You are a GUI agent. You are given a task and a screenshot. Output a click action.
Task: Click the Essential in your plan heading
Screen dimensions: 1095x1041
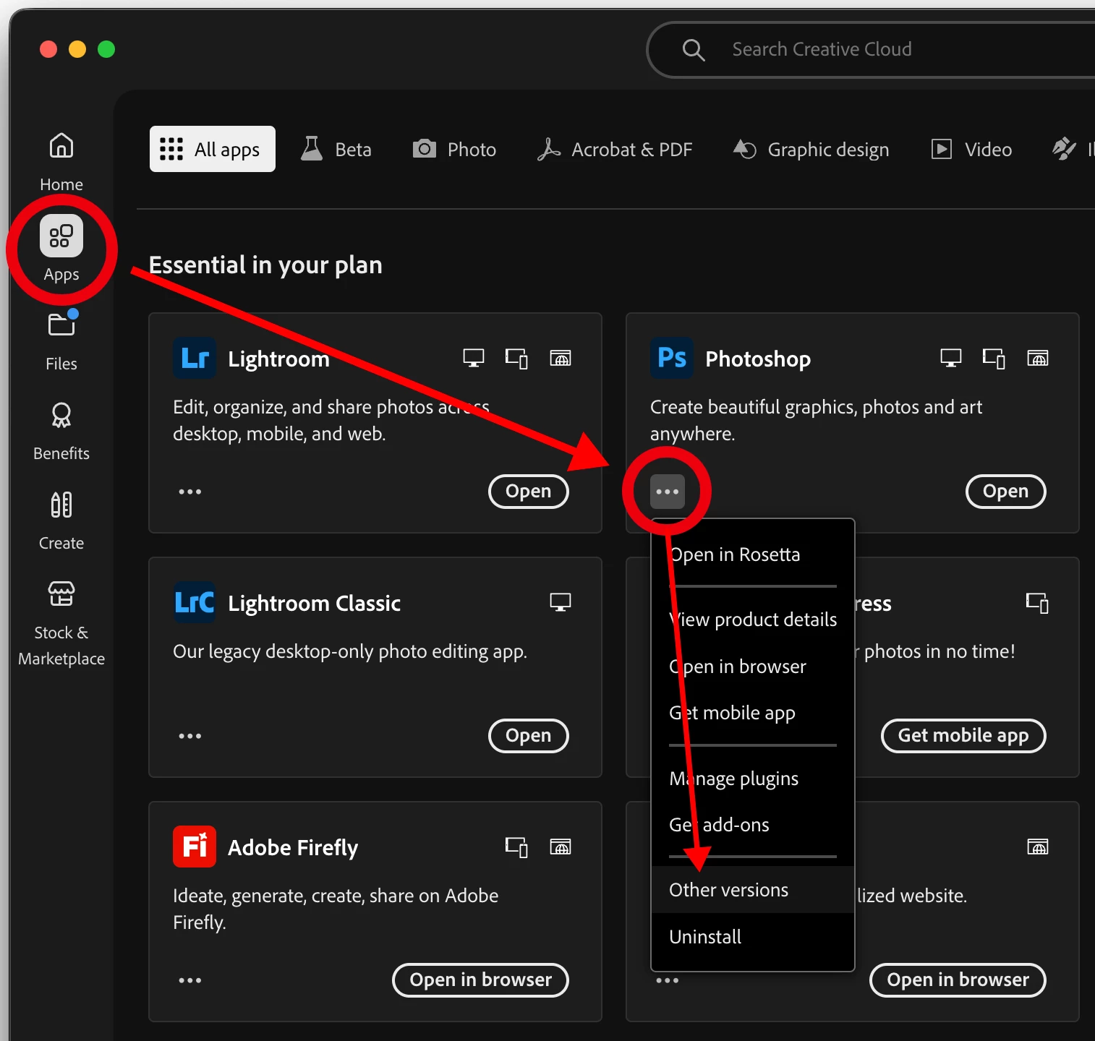click(x=265, y=265)
